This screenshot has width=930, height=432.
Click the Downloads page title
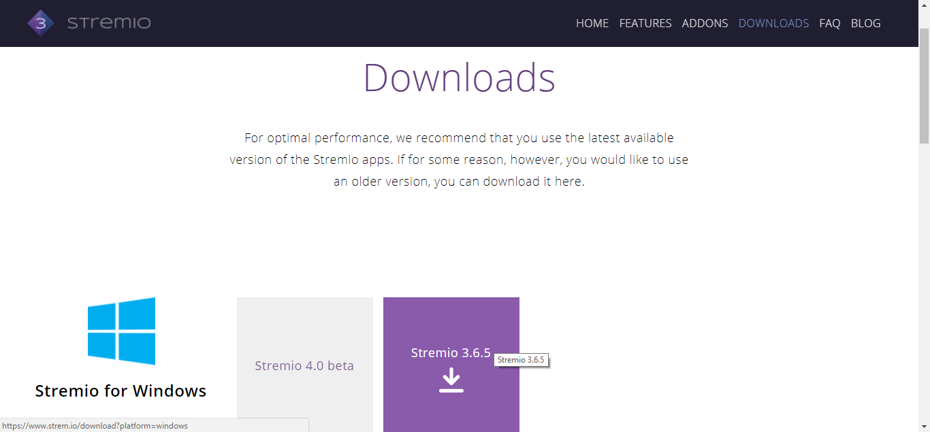[x=459, y=77]
